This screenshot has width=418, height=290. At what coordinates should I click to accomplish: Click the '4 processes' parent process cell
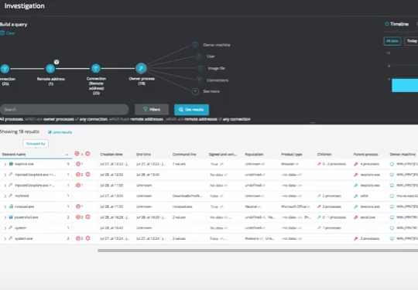[369, 164]
